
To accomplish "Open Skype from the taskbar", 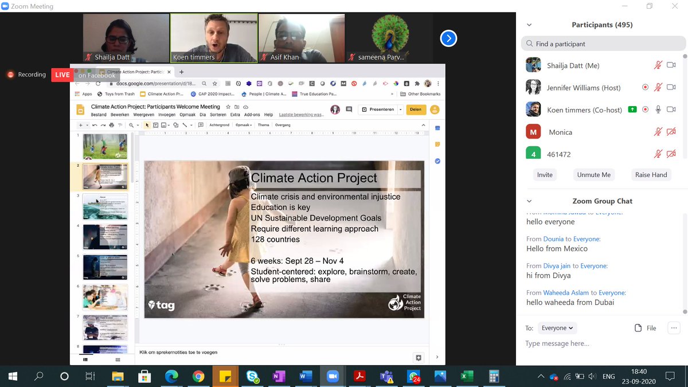I will tap(252, 377).
